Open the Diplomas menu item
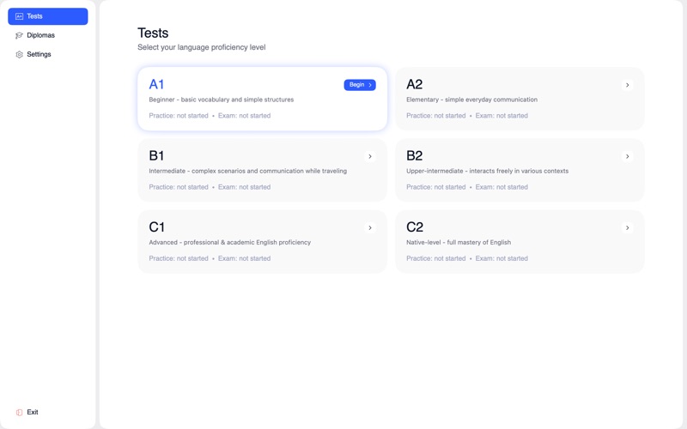This screenshot has height=429, width=687. (40, 35)
